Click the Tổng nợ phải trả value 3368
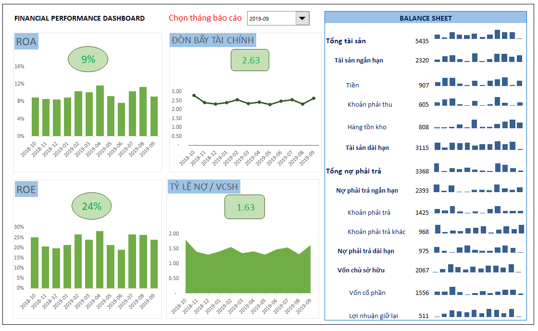 pos(422,172)
